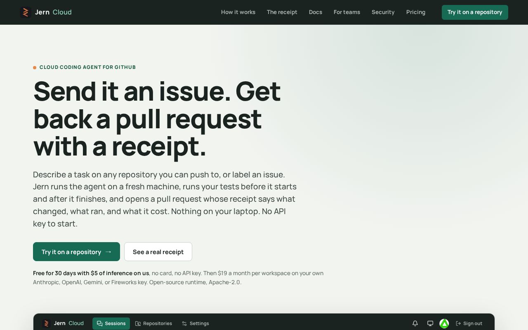Open the green user avatar menu

tap(444, 323)
